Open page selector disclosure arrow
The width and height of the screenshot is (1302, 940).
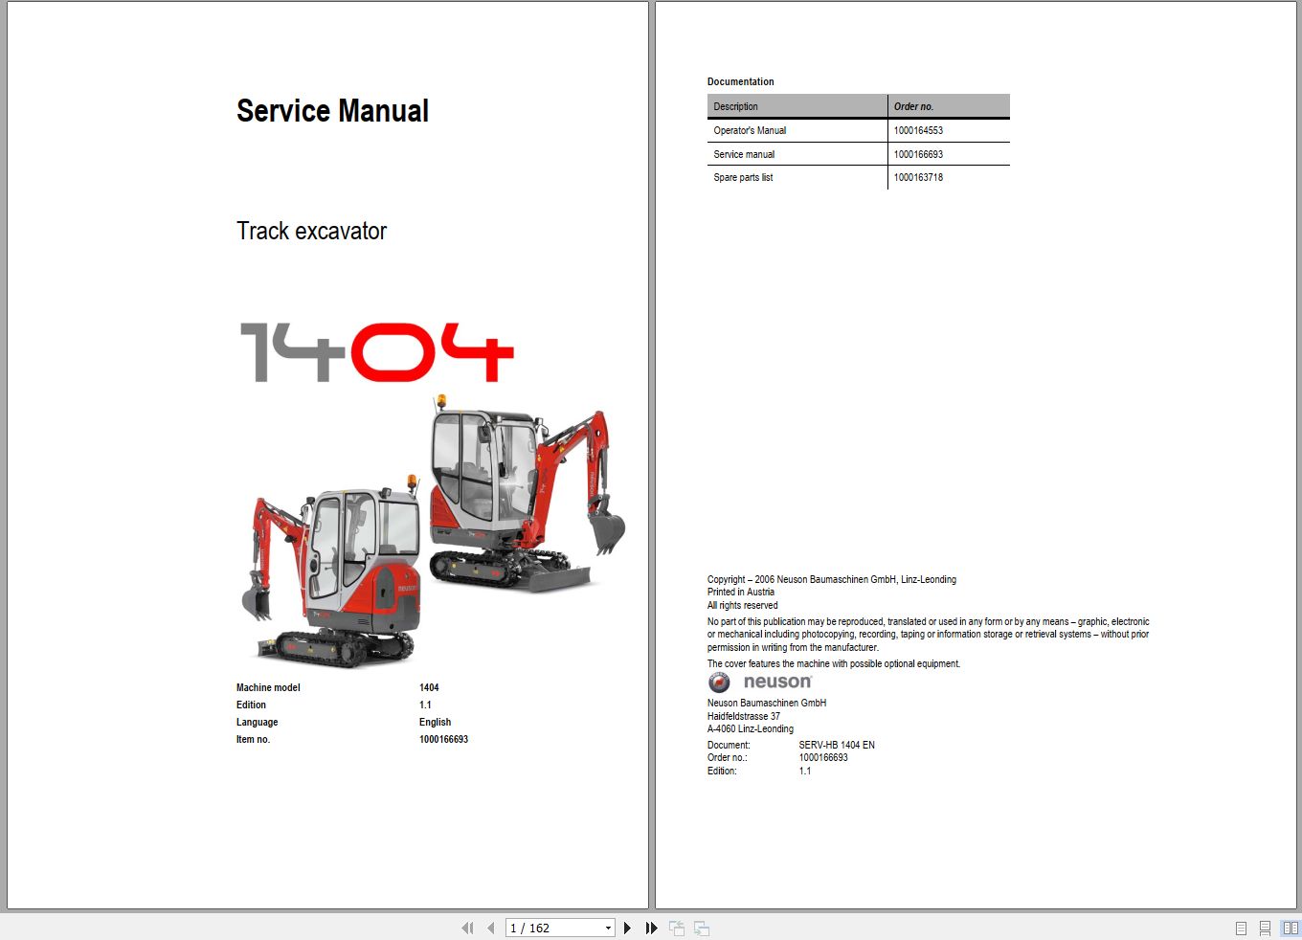(607, 928)
